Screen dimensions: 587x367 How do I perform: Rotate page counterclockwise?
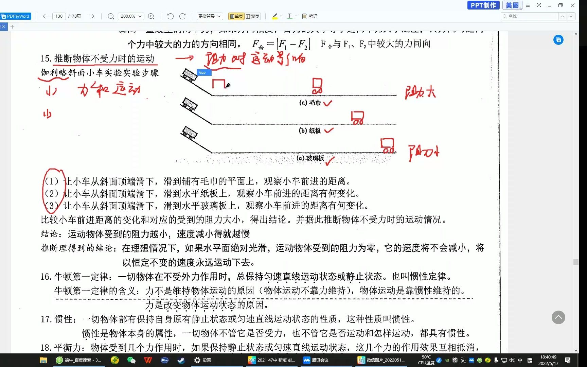pyautogui.click(x=171, y=16)
